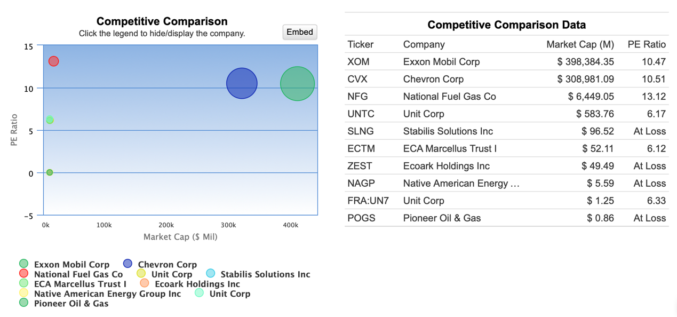Click the Embed button
The height and width of the screenshot is (317, 677).
[x=300, y=32]
